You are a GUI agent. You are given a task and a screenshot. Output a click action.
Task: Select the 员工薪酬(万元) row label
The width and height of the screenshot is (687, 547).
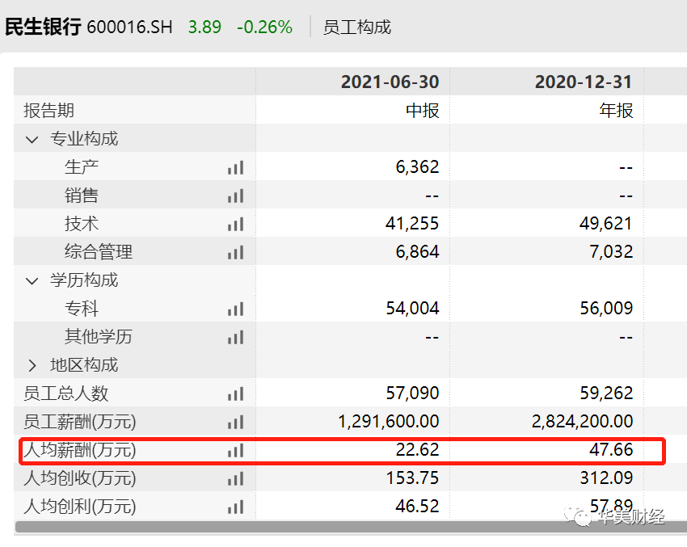[80, 421]
